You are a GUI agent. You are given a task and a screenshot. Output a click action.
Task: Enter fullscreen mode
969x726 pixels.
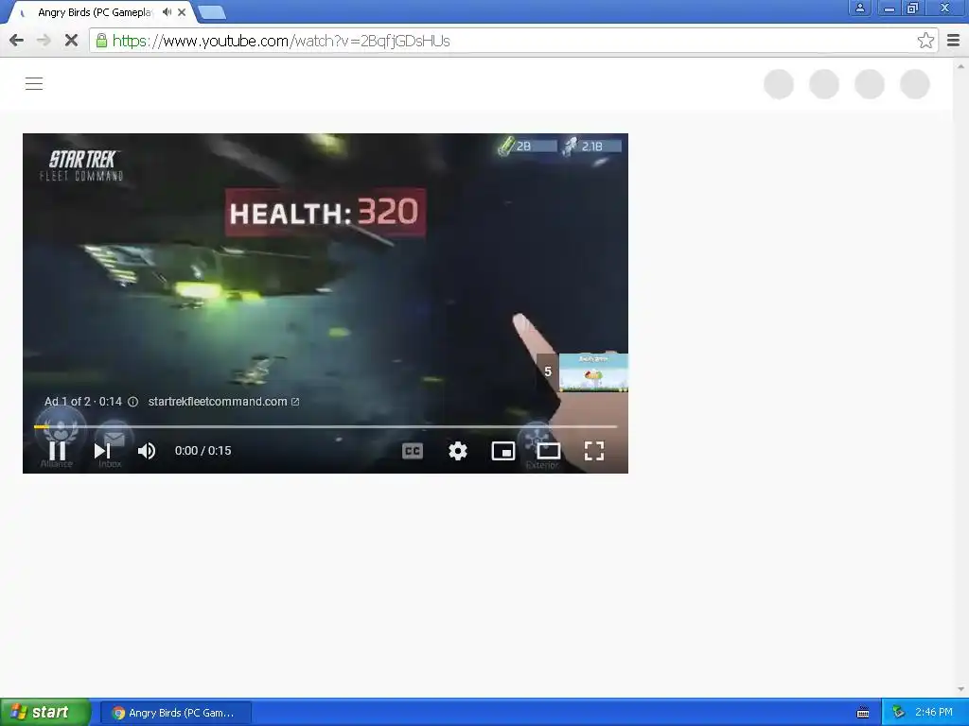[594, 451]
